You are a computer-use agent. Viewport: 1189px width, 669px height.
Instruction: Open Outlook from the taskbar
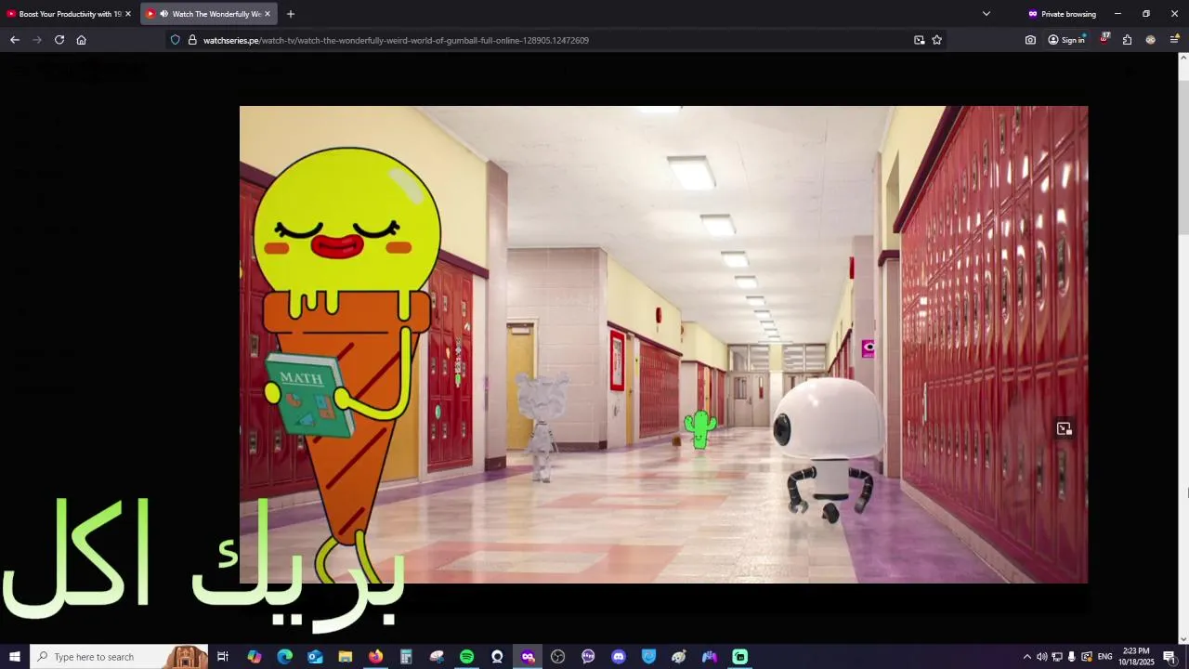315,657
